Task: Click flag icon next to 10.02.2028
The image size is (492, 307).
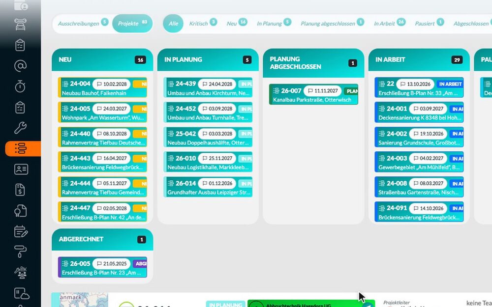Action: click(x=99, y=84)
